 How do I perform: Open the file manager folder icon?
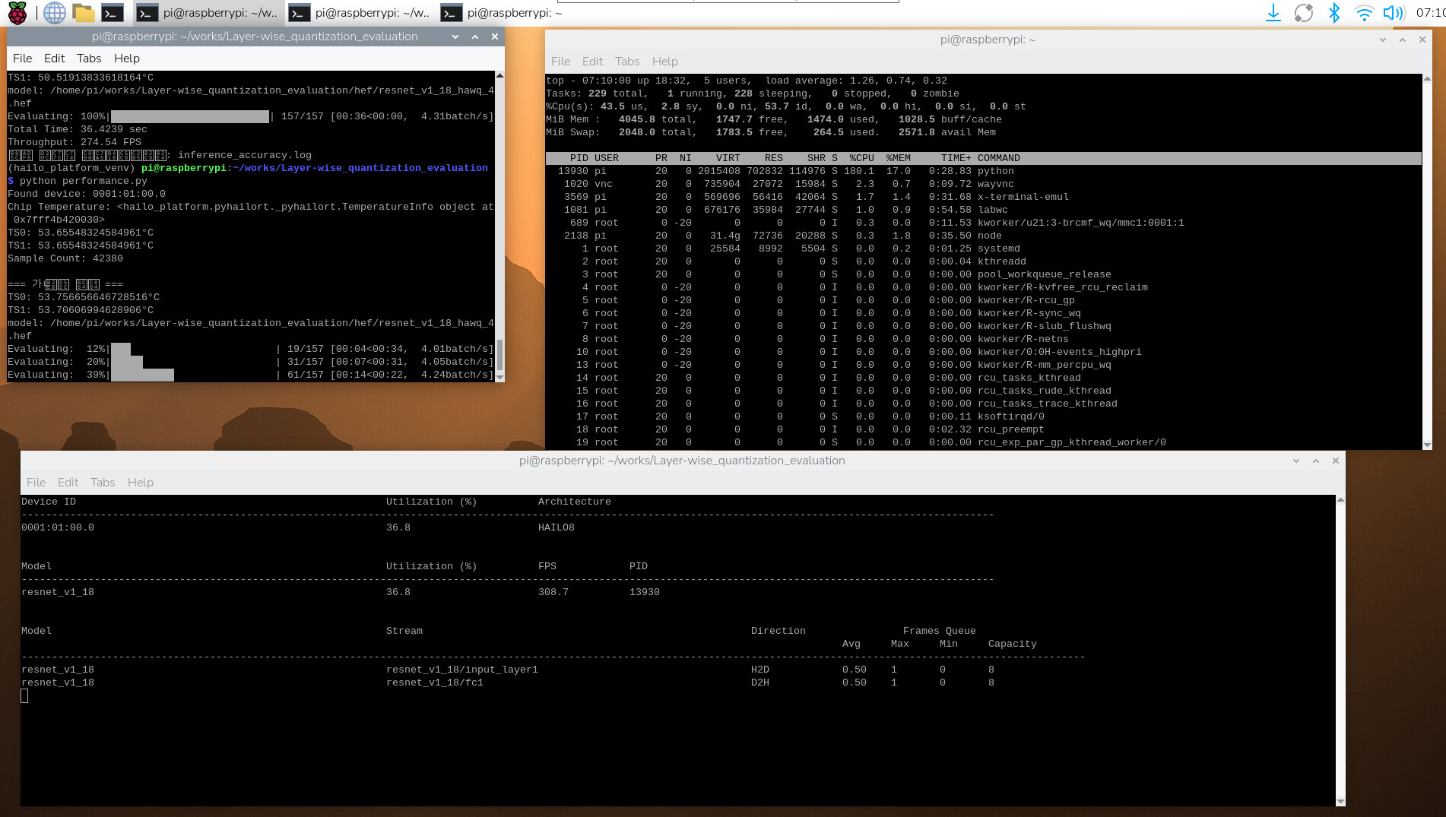point(83,13)
